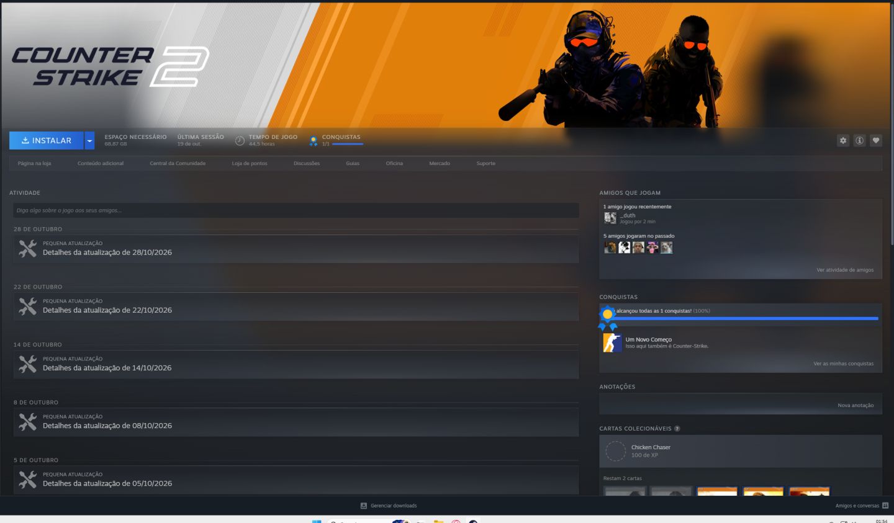Open Conteúdo adicional tab
Image resolution: width=894 pixels, height=523 pixels.
click(x=101, y=163)
